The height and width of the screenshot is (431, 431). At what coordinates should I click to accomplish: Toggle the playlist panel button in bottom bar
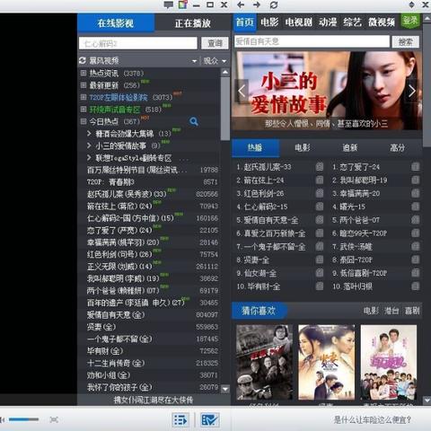(x=180, y=420)
